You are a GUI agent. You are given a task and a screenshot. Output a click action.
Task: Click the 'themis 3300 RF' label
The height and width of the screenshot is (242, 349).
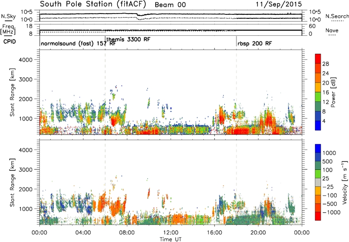click(x=128, y=39)
